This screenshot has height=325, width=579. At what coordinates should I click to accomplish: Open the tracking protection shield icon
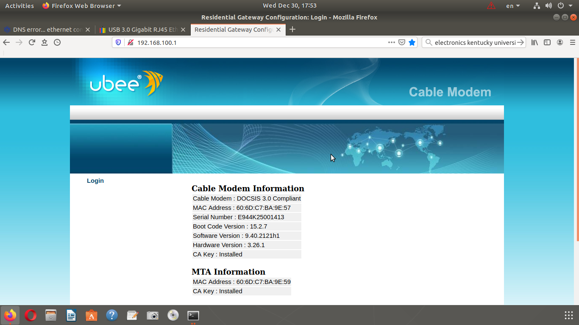click(118, 42)
